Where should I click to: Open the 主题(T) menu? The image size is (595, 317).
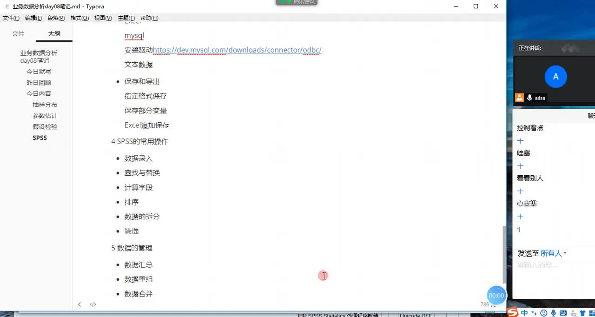tap(126, 18)
